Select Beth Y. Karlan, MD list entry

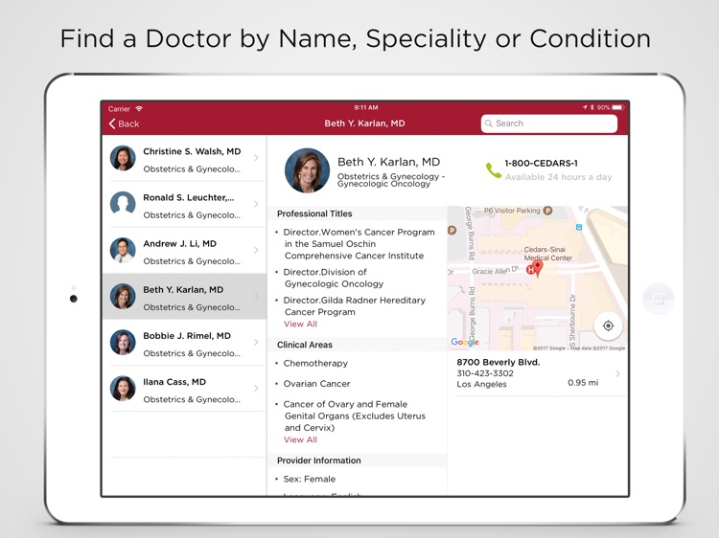(184, 296)
